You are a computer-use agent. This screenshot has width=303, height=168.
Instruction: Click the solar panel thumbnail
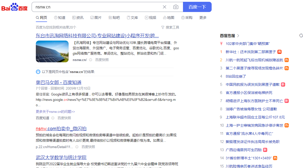tap(52, 51)
